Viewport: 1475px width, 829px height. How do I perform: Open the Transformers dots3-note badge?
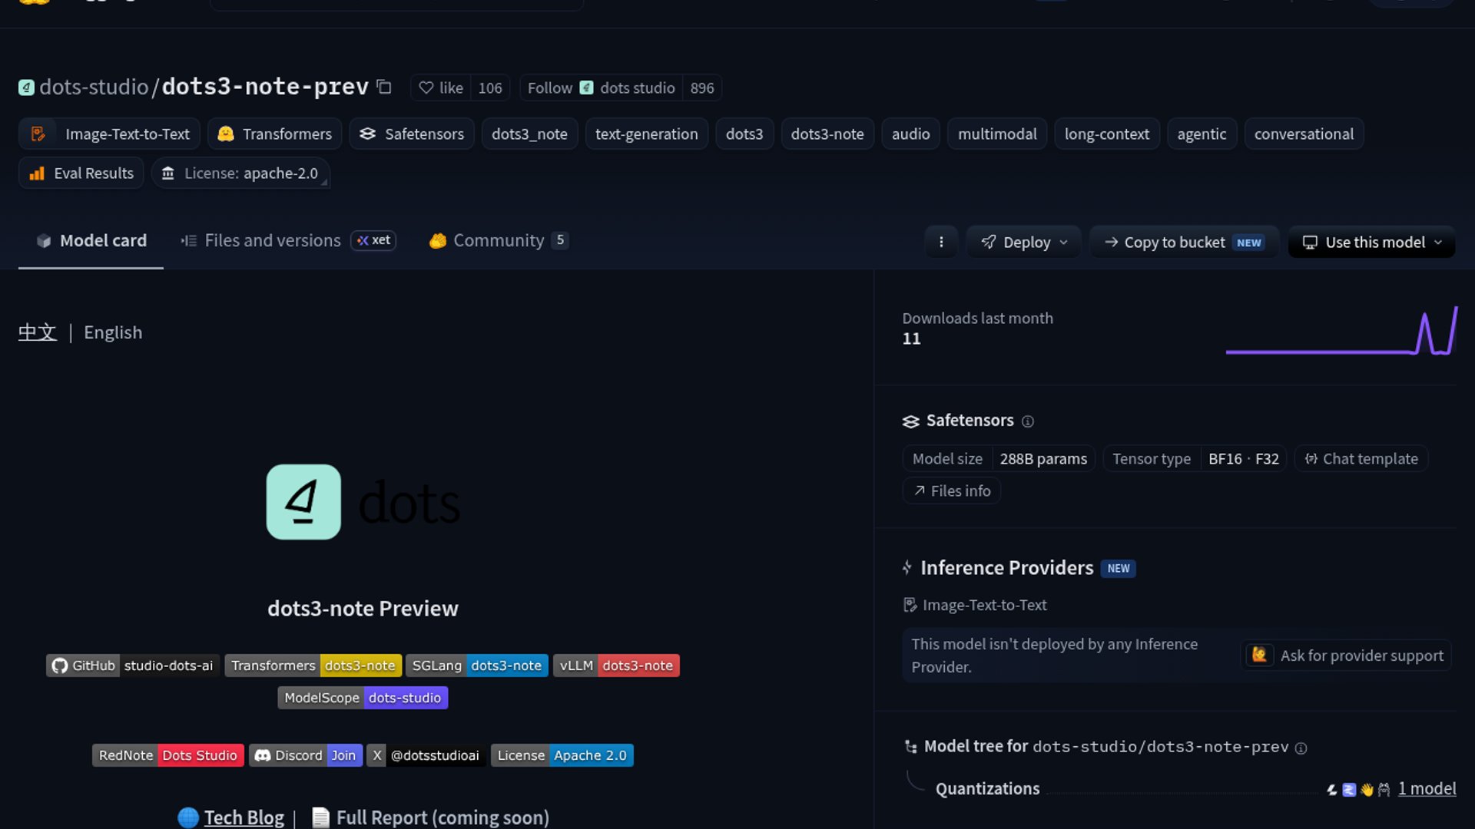coord(313,666)
